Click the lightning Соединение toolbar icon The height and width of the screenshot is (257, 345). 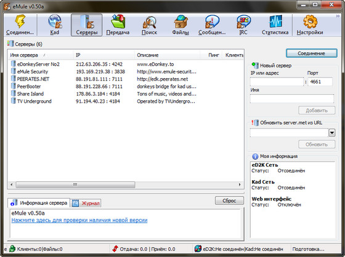[x=20, y=22]
